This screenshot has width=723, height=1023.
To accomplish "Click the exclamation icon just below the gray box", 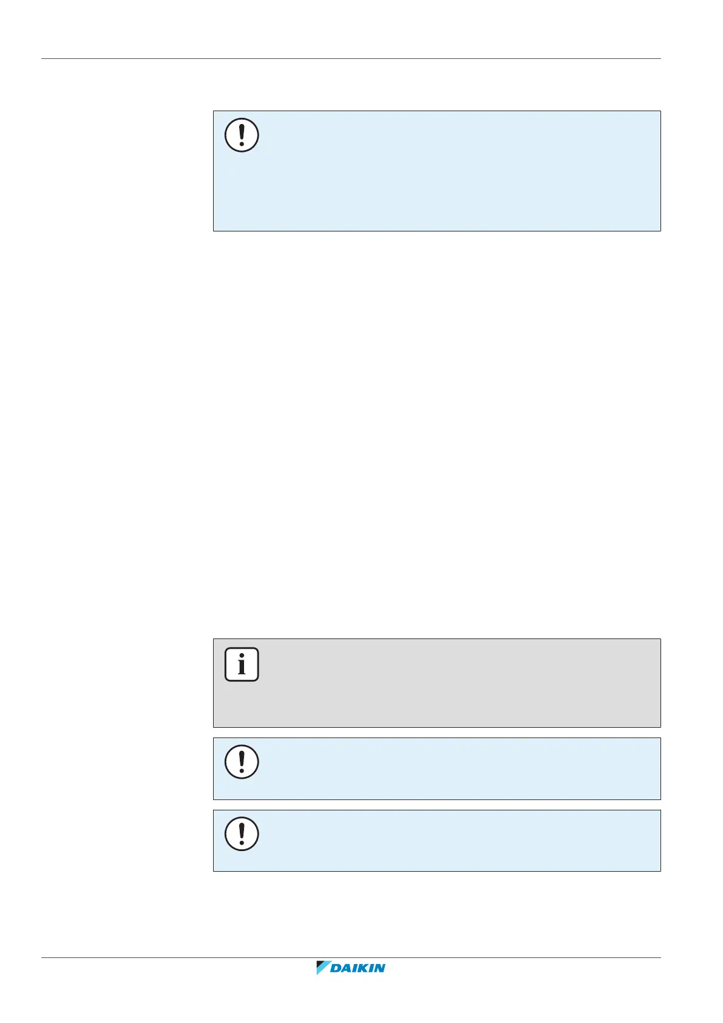I will (x=242, y=762).
